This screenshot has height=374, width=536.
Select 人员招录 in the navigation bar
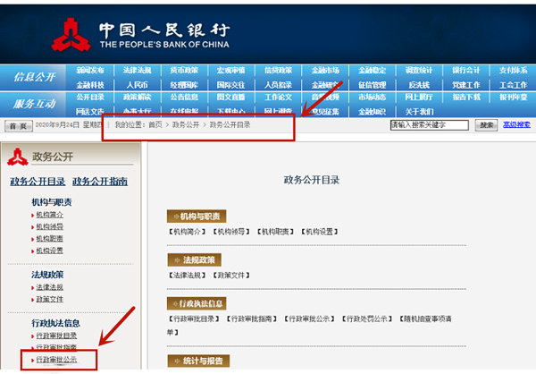tap(278, 85)
